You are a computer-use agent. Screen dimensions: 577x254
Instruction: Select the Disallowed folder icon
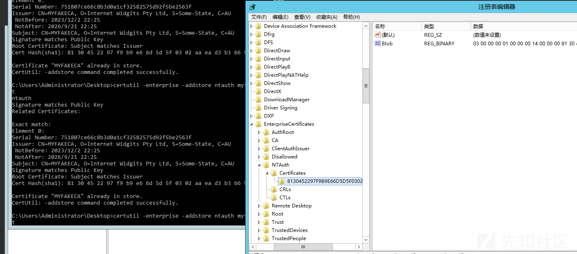tap(266, 157)
